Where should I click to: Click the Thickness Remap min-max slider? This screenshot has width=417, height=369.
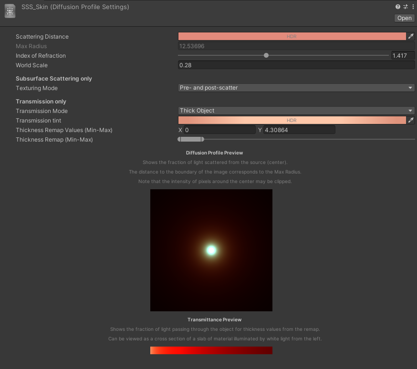point(191,139)
